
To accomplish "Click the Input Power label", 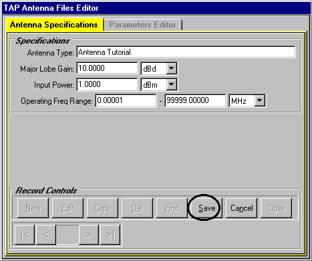I will pos(54,85).
